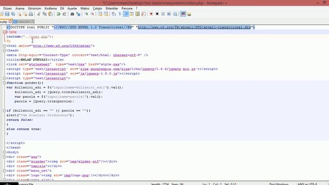Image resolution: width=329 pixels, height=185 pixels.
Task: Click the Cut scissors icon
Action: click(39, 14)
